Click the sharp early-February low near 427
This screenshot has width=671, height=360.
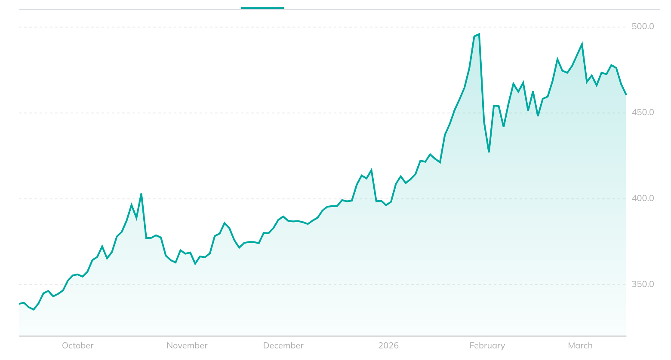pos(489,152)
